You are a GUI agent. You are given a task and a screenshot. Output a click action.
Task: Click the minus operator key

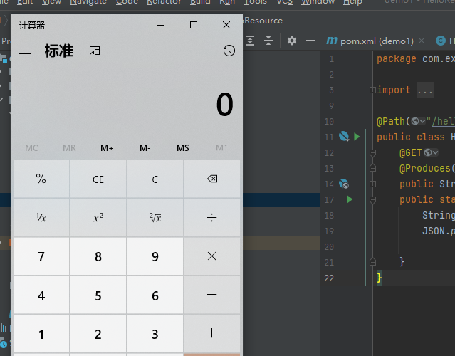click(212, 295)
